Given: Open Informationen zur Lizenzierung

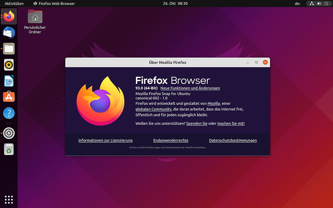Looking at the screenshot, I should (x=105, y=140).
